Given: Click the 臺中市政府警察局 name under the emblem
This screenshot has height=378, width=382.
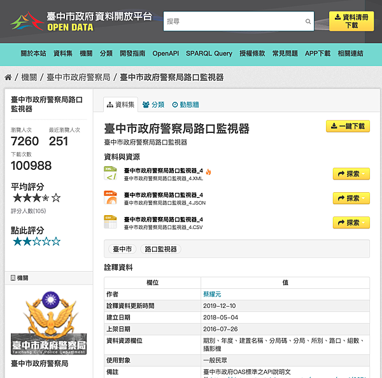Looking at the screenshot, I should point(39,363).
